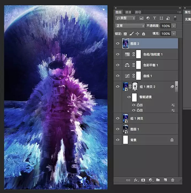Switch to the 通道 channels tab
The width and height of the screenshot is (191, 193).
click(x=128, y=12)
